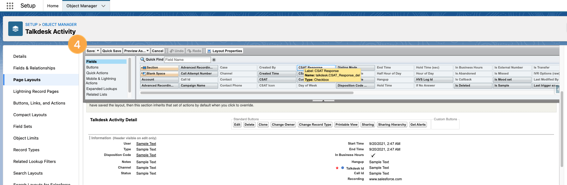
Task: Select the Section palette item
Action: [x=159, y=68]
